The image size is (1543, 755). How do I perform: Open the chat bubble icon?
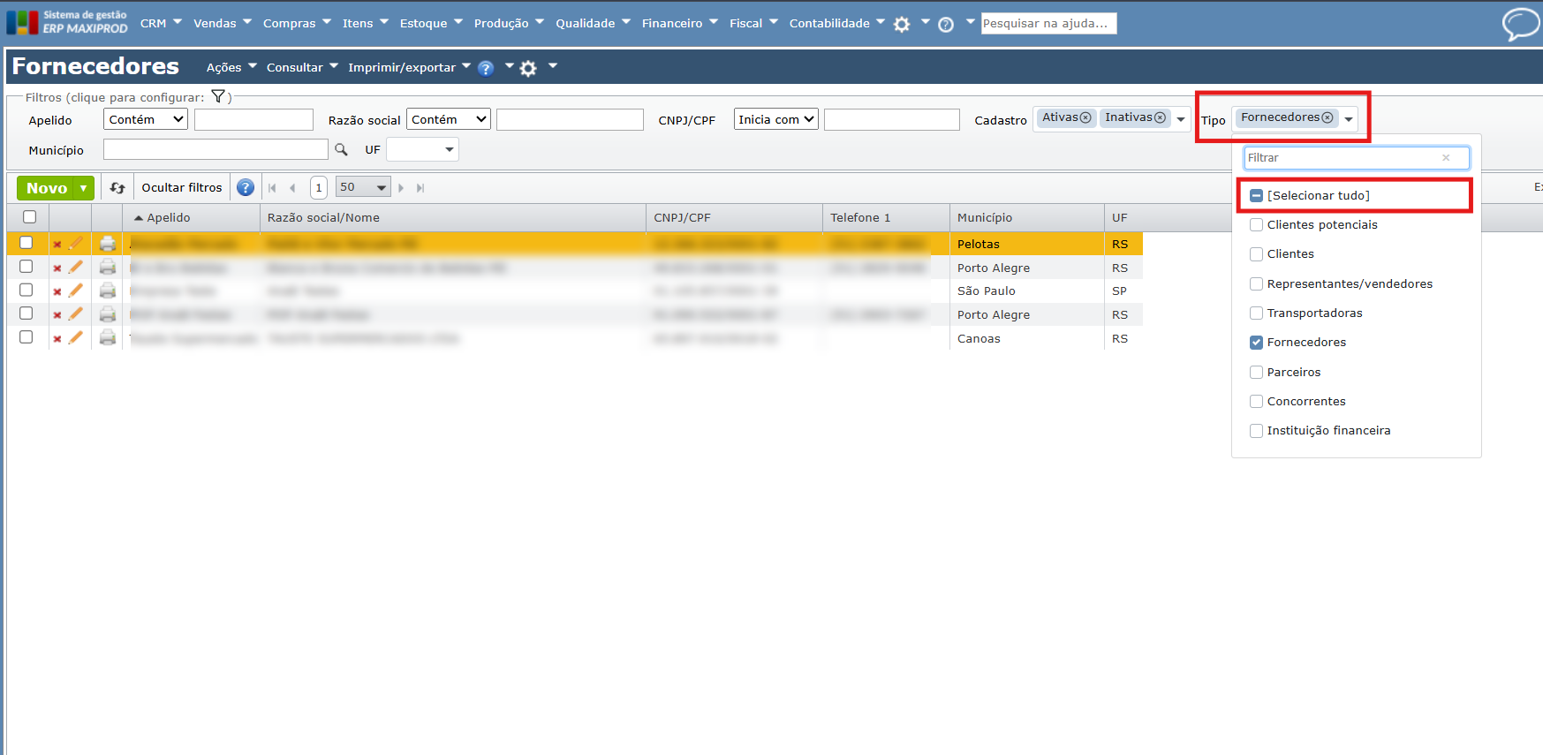click(1520, 24)
